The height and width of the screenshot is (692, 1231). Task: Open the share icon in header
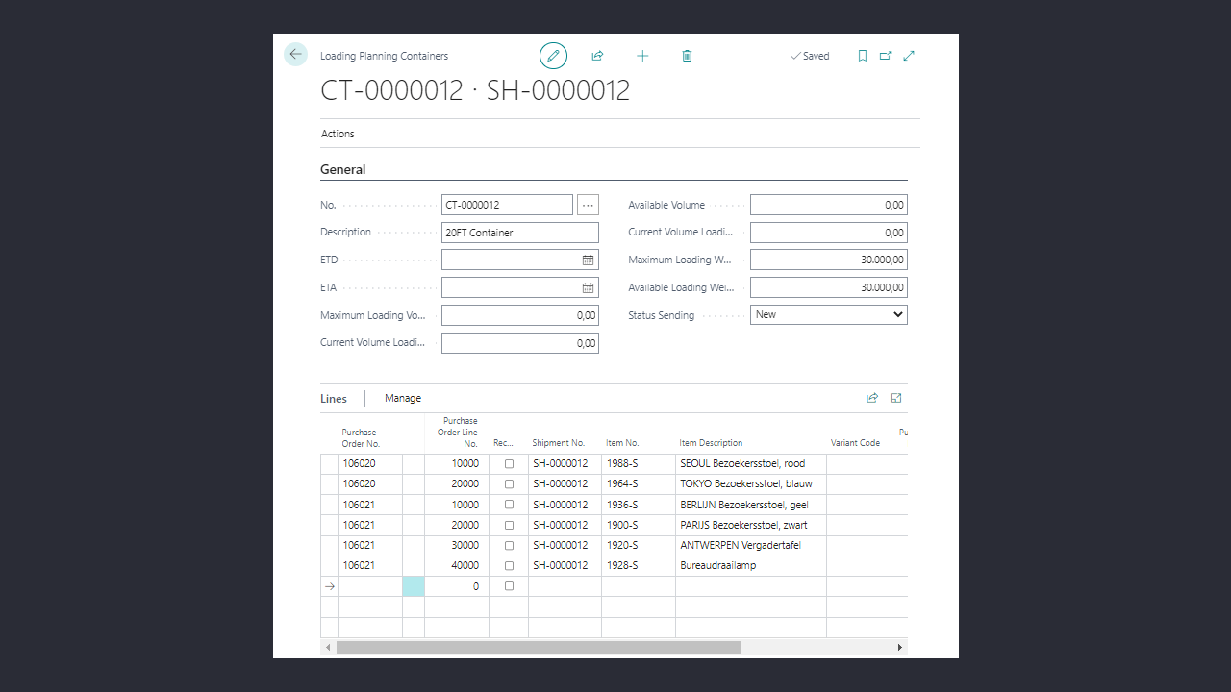click(597, 56)
